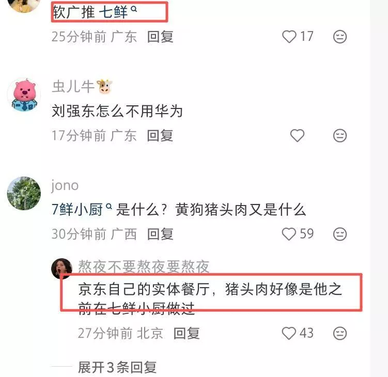Dislike the 软广推 七鲜 comment
The width and height of the screenshot is (388, 377).
coord(340,37)
